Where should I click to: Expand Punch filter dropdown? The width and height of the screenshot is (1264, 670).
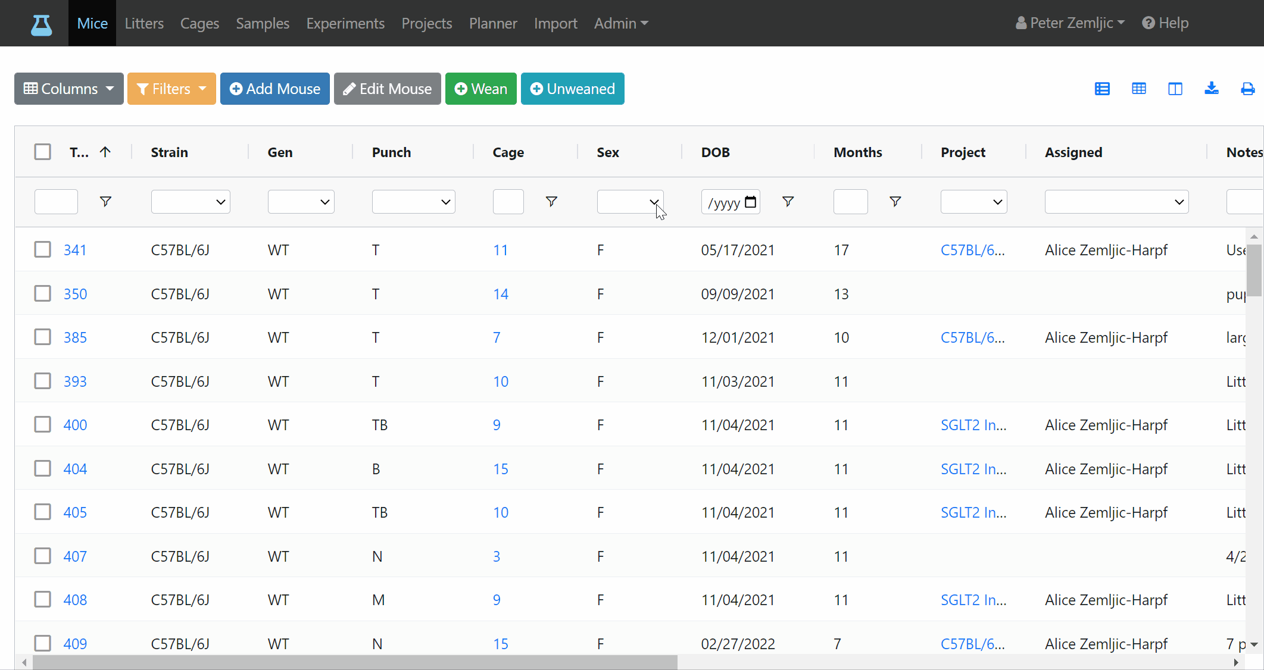coord(413,202)
